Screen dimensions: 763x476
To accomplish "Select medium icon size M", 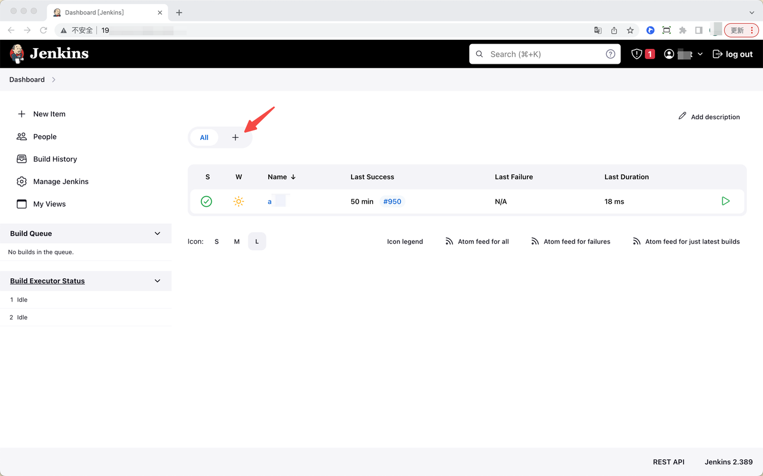I will tap(237, 241).
